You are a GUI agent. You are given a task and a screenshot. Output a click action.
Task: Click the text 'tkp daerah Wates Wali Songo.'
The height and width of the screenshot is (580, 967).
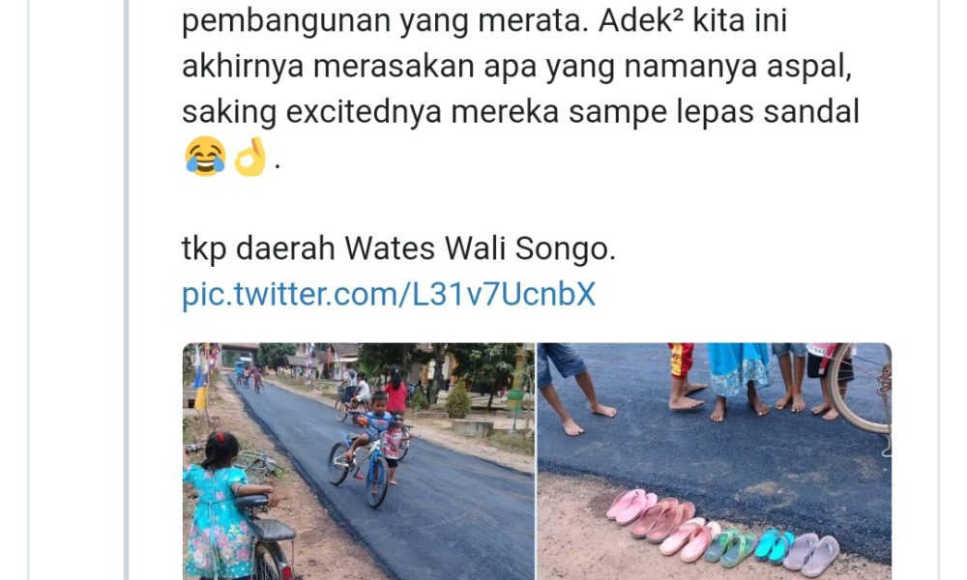[398, 249]
